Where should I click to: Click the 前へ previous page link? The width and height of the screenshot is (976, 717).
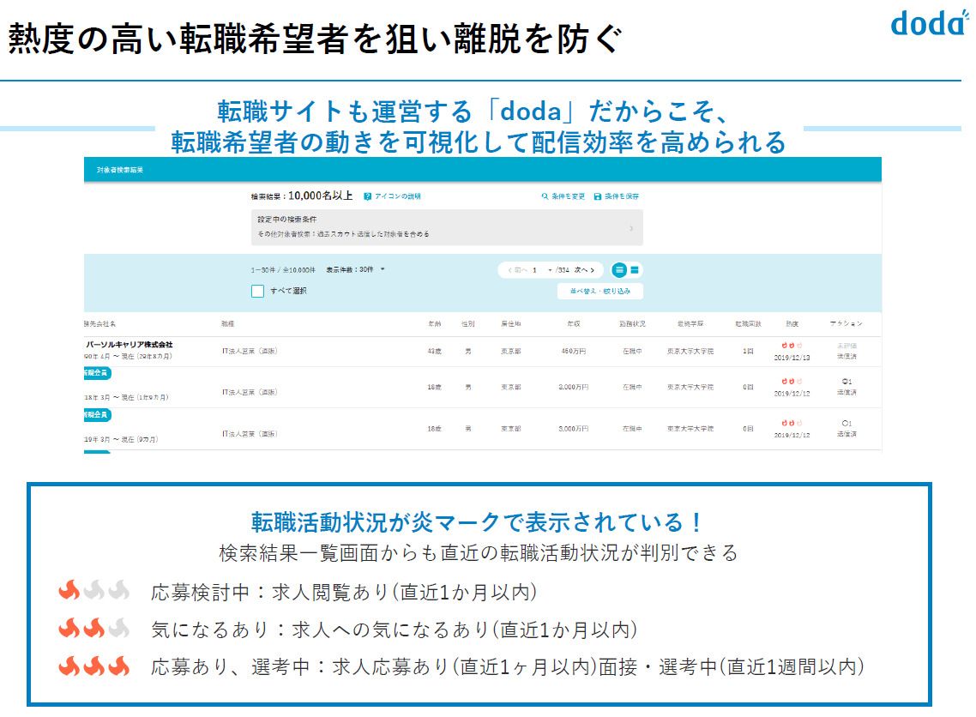[517, 270]
